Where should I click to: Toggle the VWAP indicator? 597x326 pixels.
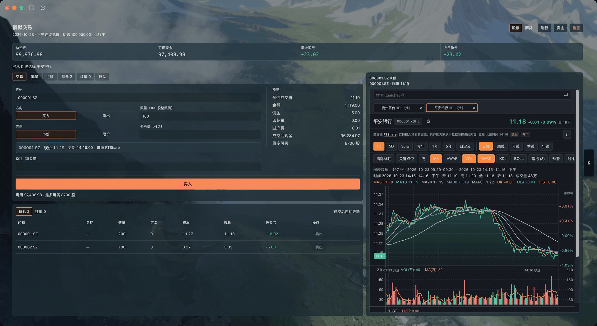[452, 159]
